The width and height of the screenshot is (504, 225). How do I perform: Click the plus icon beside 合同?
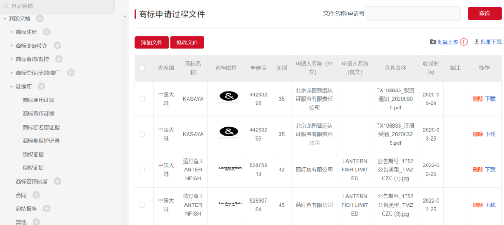(x=36, y=195)
